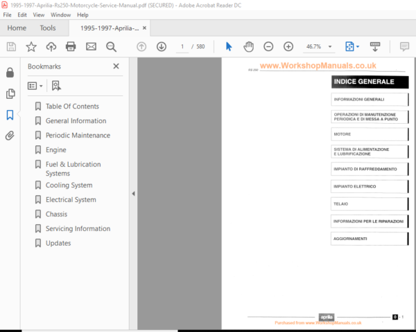Click INFORMAZIONI GENERALI index entry
The height and width of the screenshot is (332, 416).
point(370,100)
